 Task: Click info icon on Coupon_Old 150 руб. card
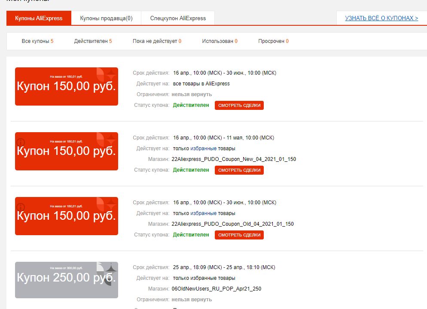click(x=21, y=207)
